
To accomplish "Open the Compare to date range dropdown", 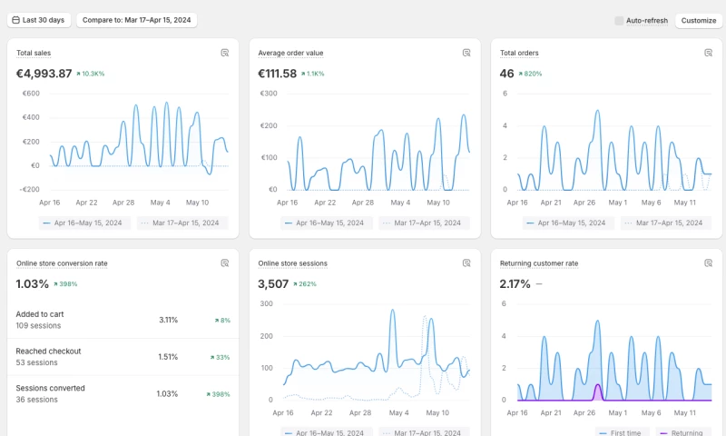I will click(x=136, y=20).
